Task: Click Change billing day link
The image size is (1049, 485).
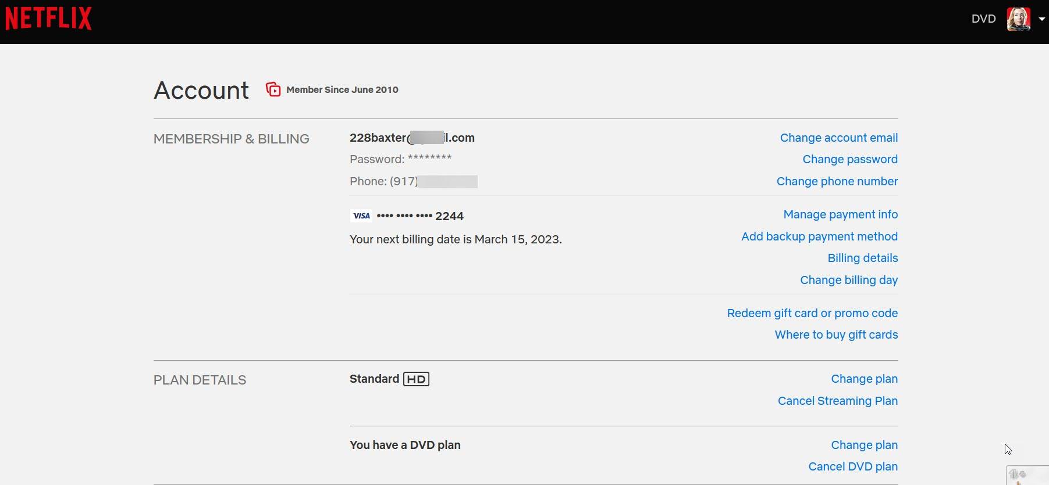Action: click(x=848, y=280)
